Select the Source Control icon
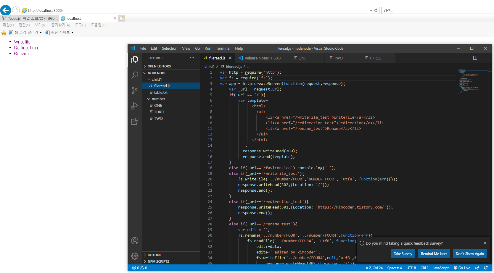The height and width of the screenshot is (273, 494). coord(135,91)
